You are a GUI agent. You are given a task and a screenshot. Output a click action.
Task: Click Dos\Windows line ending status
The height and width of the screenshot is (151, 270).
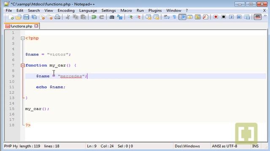[x=187, y=146]
